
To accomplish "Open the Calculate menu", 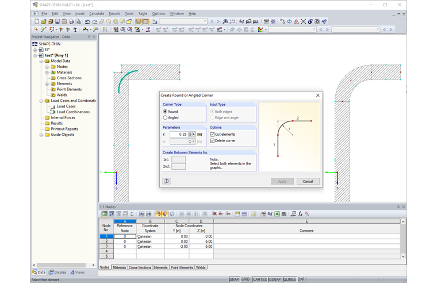I will [97, 13].
